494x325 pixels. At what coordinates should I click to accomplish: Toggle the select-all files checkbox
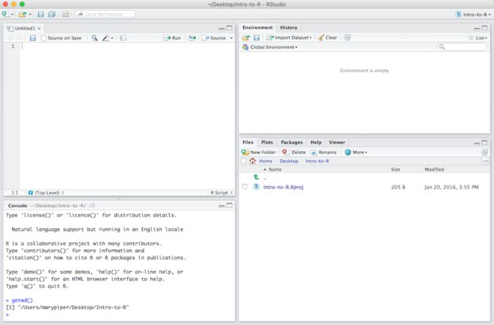[243, 161]
